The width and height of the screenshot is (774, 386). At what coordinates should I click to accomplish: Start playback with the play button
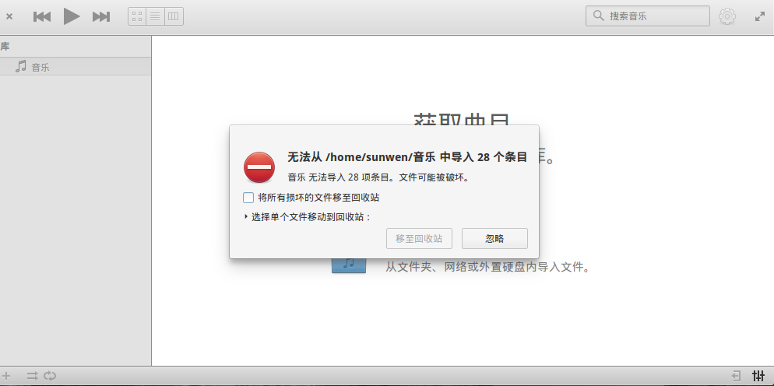tap(72, 16)
